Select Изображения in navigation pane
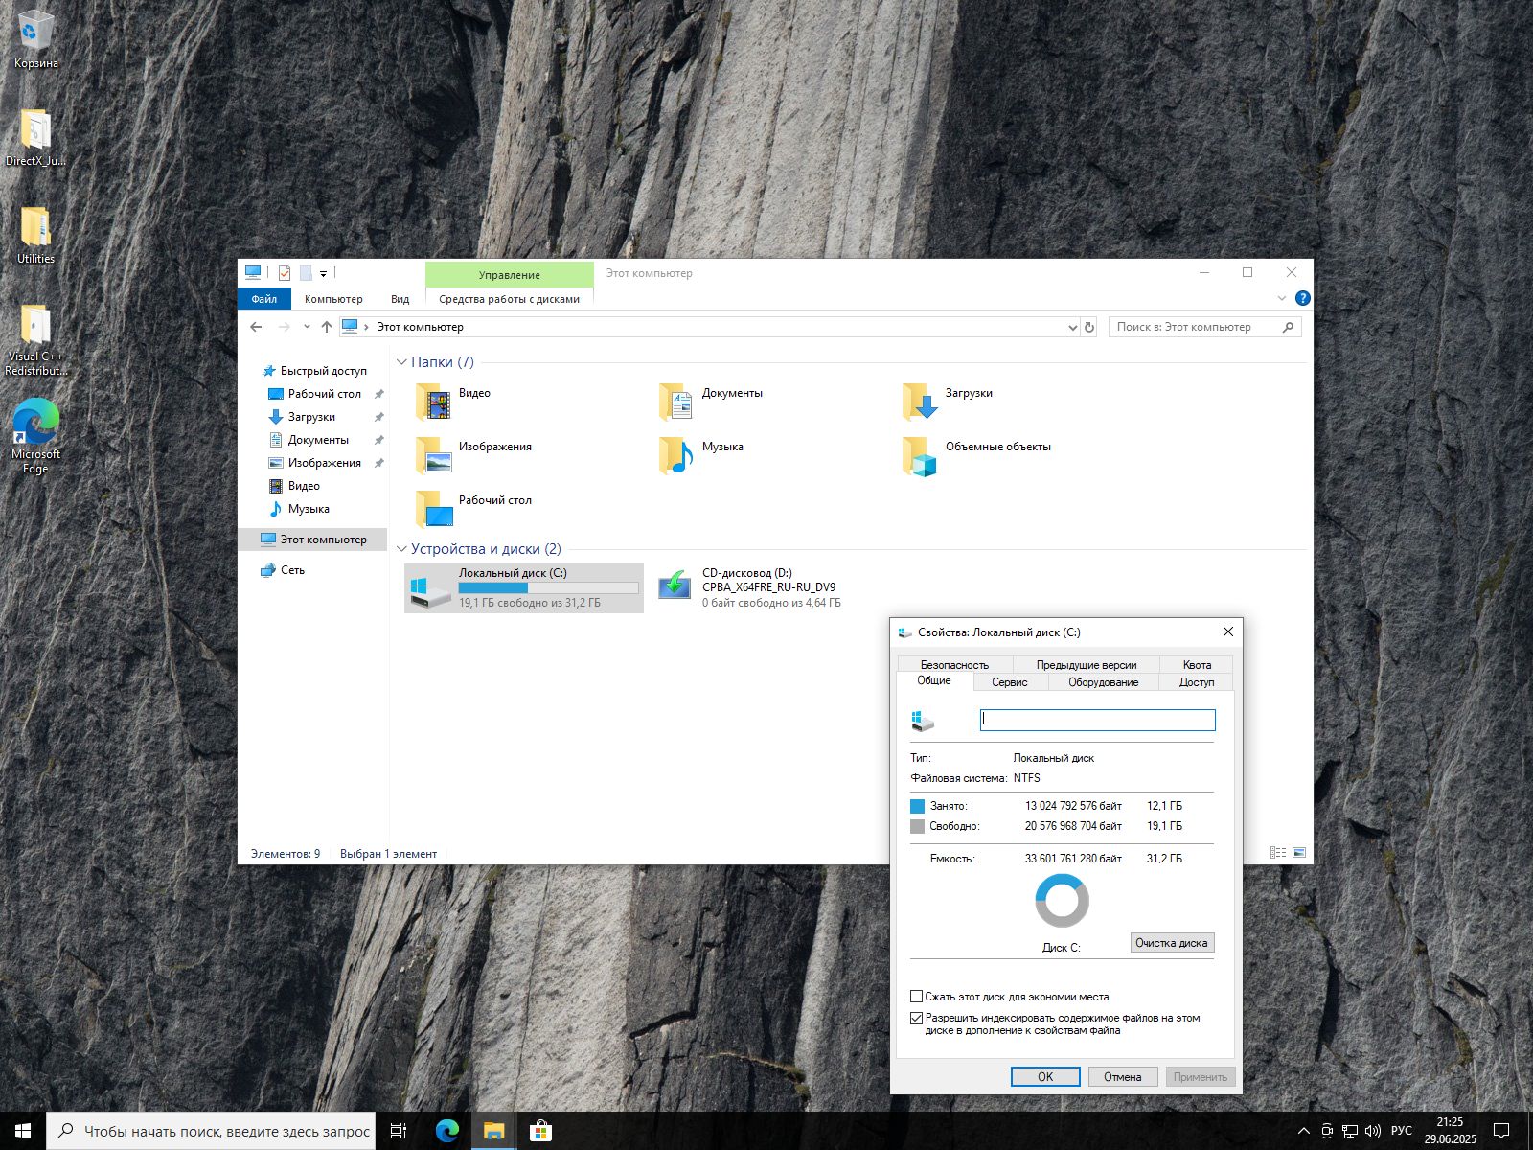Viewport: 1533px width, 1150px height. (324, 463)
